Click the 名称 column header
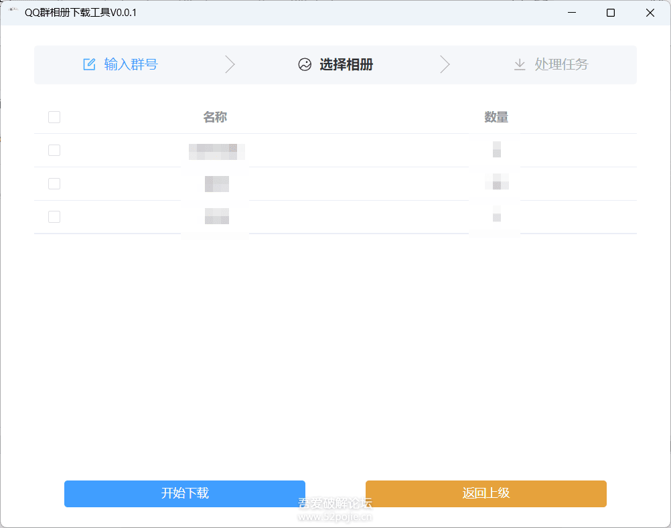Screen dimensions: 671x528 (216, 116)
